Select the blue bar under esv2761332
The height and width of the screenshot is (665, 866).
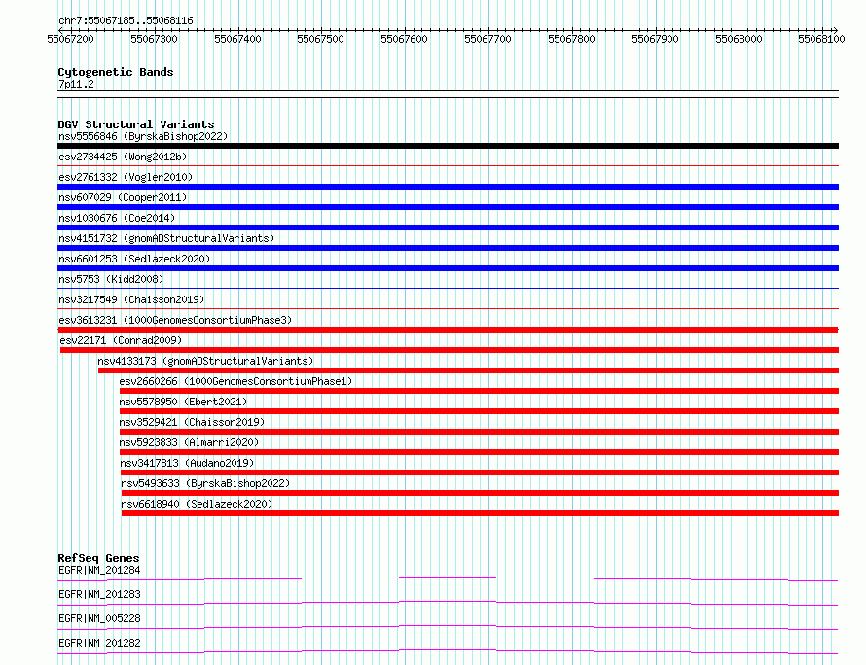click(x=448, y=187)
